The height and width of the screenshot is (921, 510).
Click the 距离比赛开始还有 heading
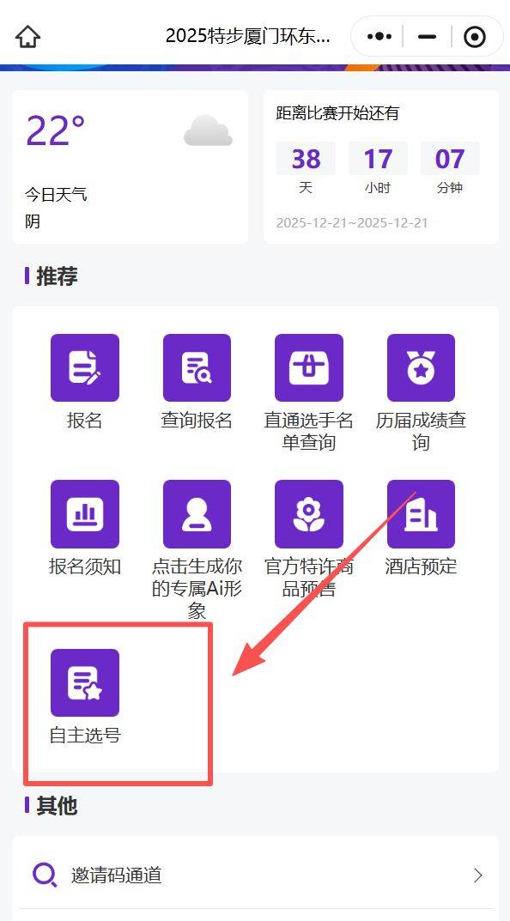337,112
